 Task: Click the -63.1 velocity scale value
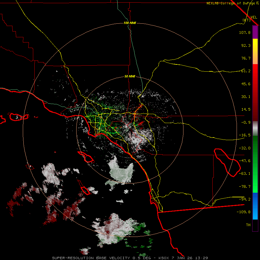pos(245,174)
